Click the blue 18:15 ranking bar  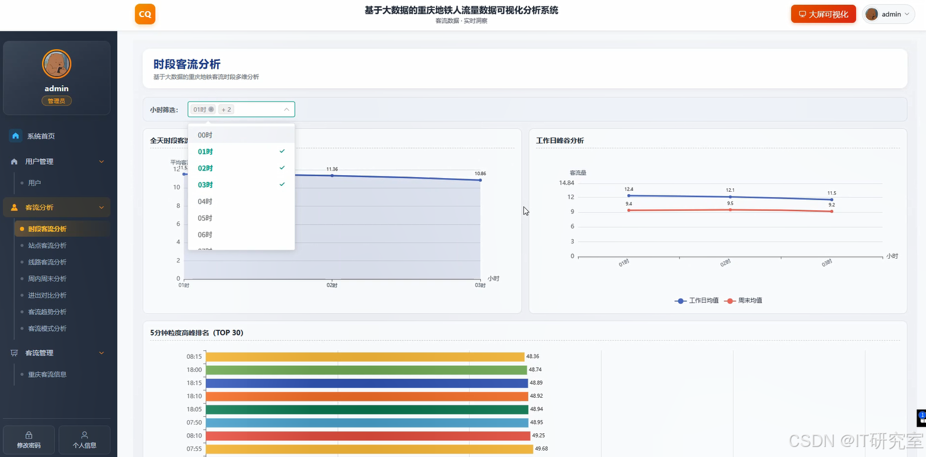[x=367, y=383]
